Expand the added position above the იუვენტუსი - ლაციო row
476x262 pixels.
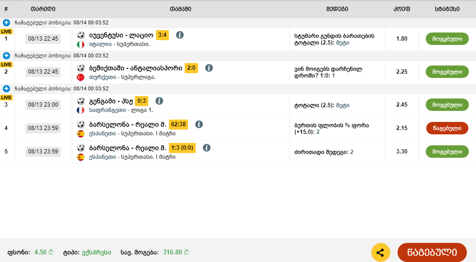point(6,23)
